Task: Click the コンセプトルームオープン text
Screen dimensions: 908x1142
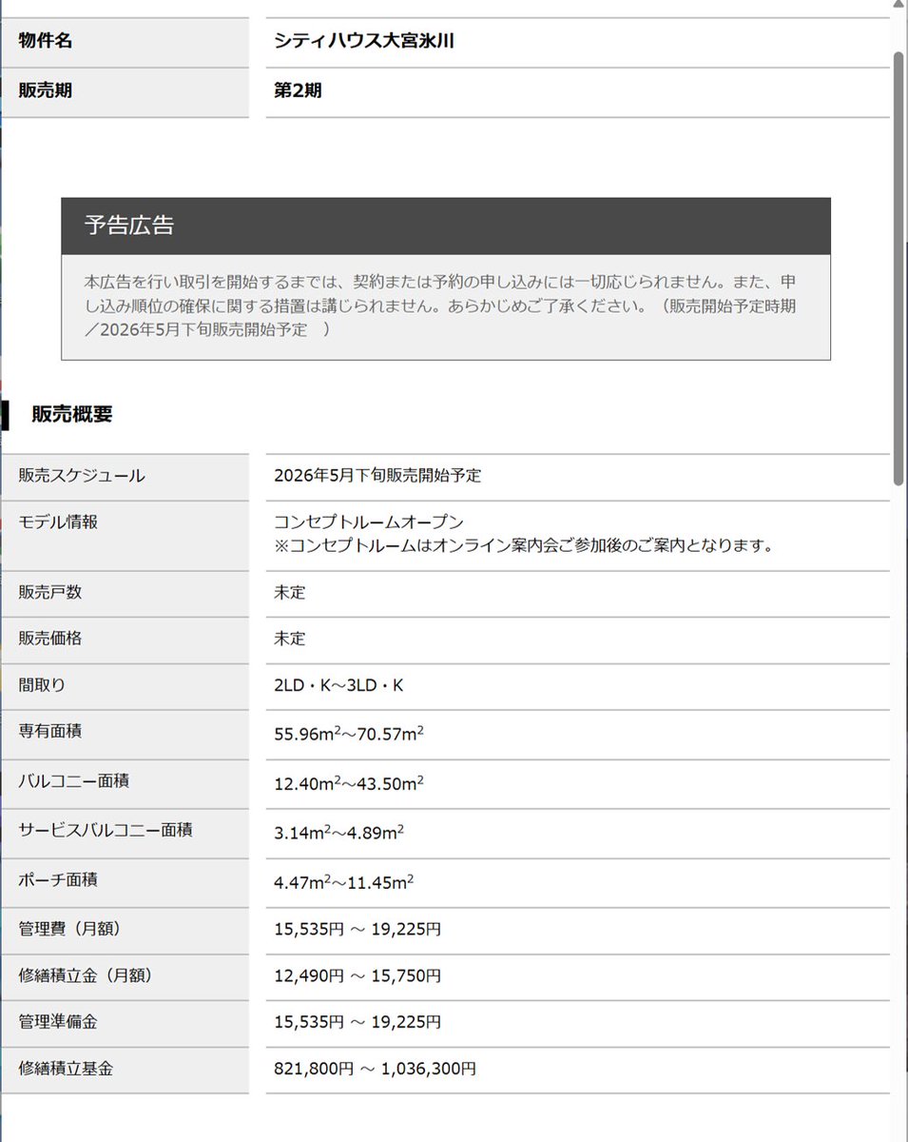Action: (369, 522)
